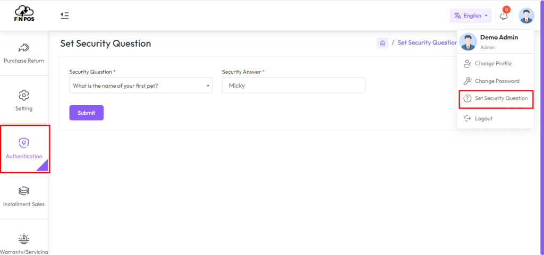Click the FinPOS cloud logo
This screenshot has height=255, width=544.
24,13
